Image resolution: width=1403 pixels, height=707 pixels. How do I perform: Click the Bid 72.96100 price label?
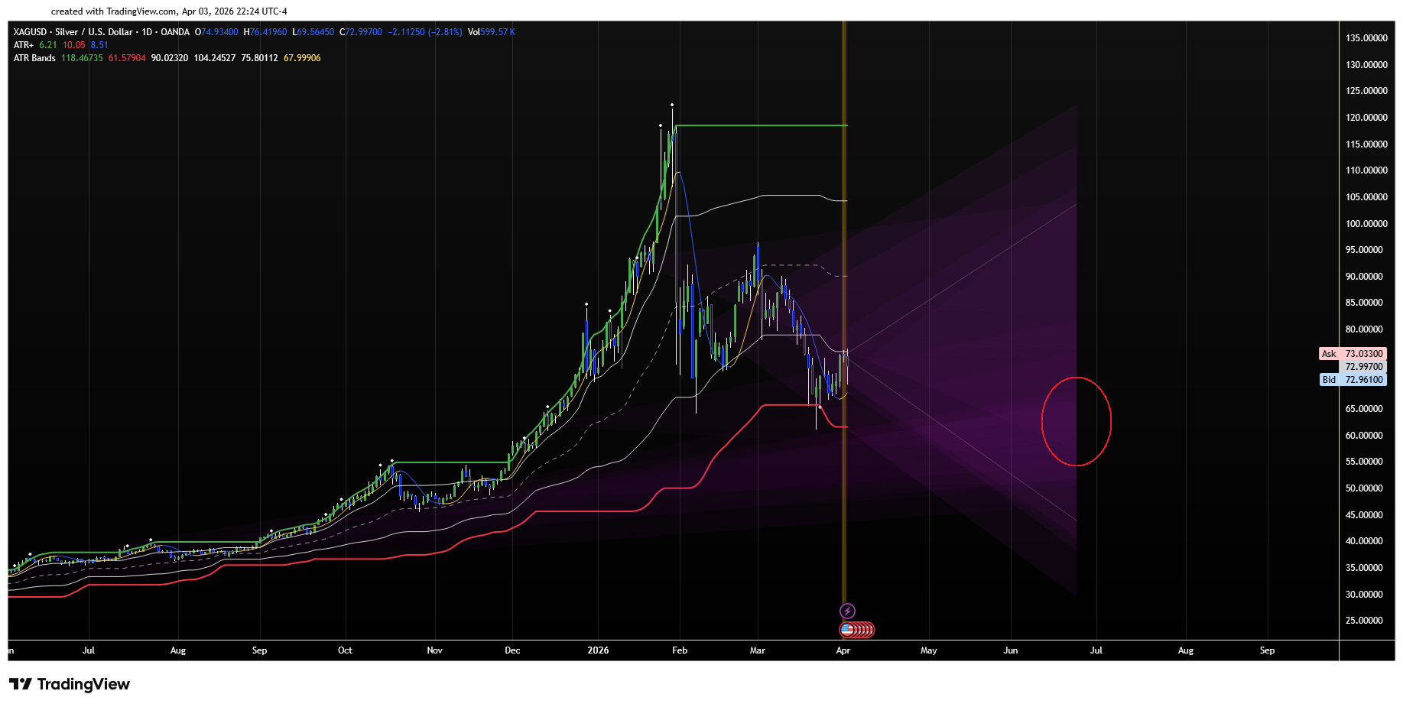click(x=1353, y=380)
